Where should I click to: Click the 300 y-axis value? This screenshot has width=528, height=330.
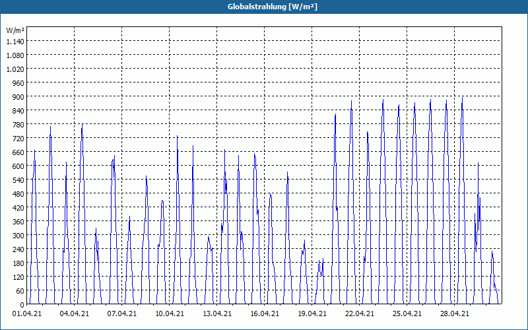18,236
